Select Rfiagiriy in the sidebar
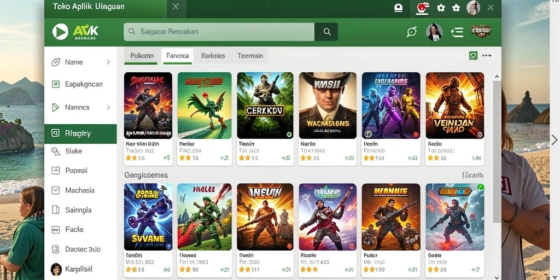Image resolution: width=560 pixels, height=280 pixels. tap(80, 134)
